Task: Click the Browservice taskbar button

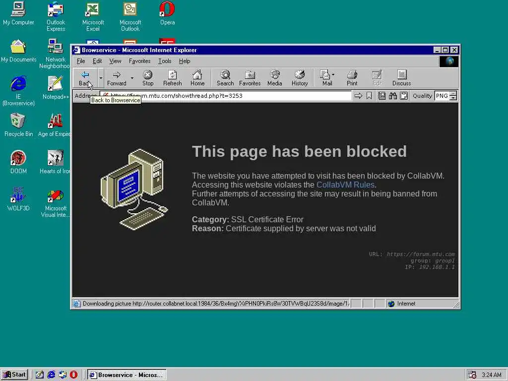Action: coord(127,375)
